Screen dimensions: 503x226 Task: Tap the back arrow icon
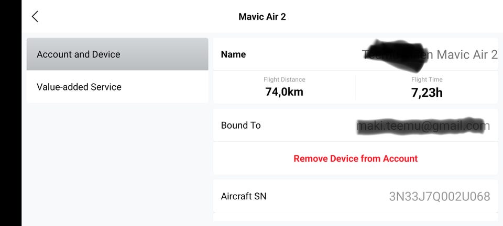[35, 17]
